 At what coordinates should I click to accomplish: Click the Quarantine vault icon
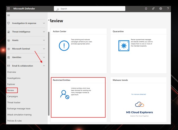click(124, 45)
